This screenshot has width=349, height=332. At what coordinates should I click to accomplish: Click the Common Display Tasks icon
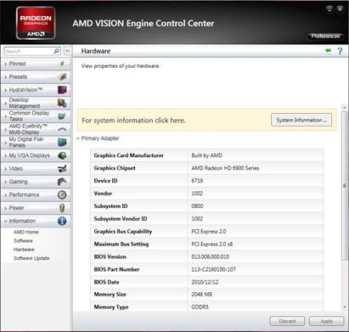pyautogui.click(x=62, y=116)
